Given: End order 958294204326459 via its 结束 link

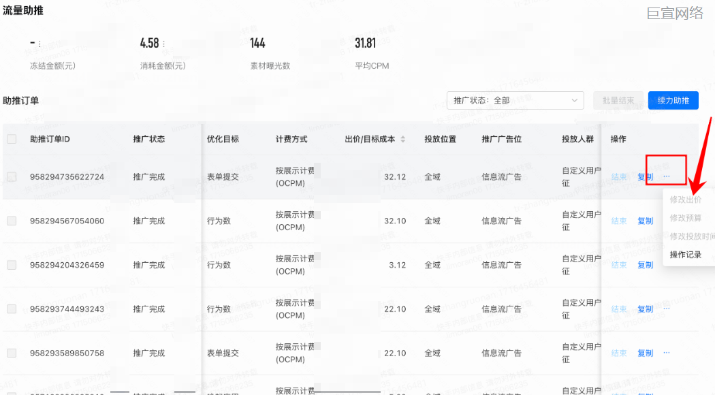Looking at the screenshot, I should pyautogui.click(x=619, y=265).
